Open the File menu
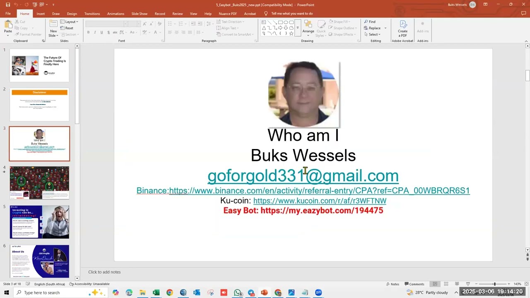Image resolution: width=530 pixels, height=298 pixels. coord(8,14)
